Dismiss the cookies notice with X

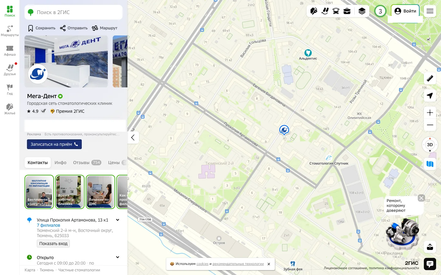[x=269, y=264]
